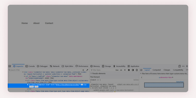Click the selector highlighter icon beside element
Image resolution: width=196 pixels, height=98 pixels.
tap(98, 80)
